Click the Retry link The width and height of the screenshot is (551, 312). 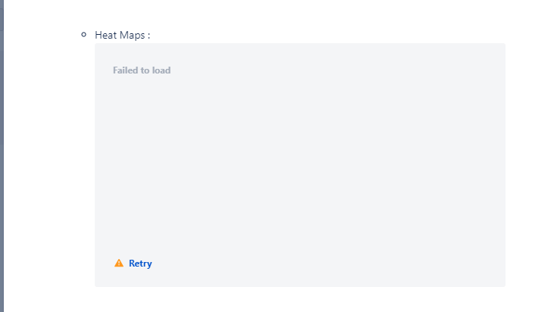pyautogui.click(x=140, y=264)
